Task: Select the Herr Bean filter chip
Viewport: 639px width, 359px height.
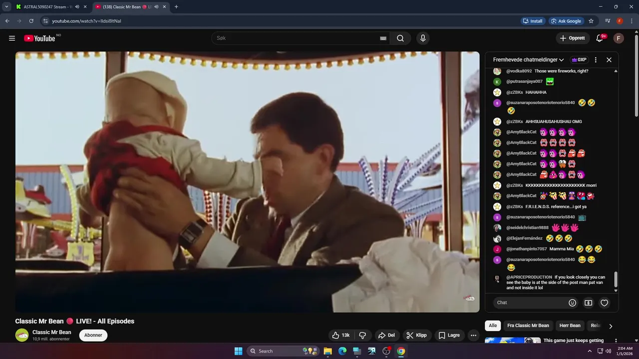Action: click(x=570, y=326)
